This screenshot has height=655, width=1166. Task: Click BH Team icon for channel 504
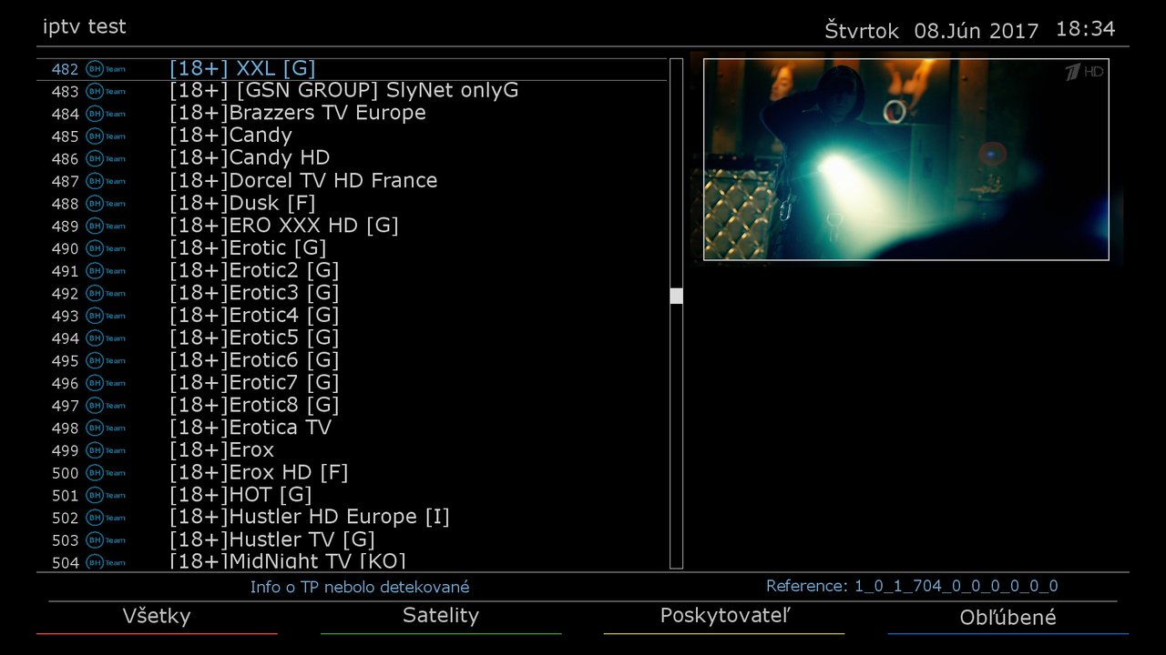(106, 562)
